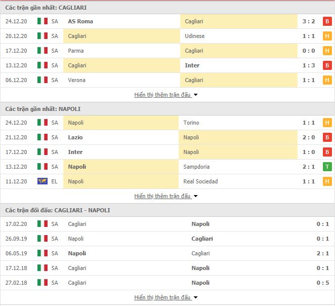The image size is (335, 306).
Task: Open the AS Roma team link
Action: pyautogui.click(x=80, y=21)
